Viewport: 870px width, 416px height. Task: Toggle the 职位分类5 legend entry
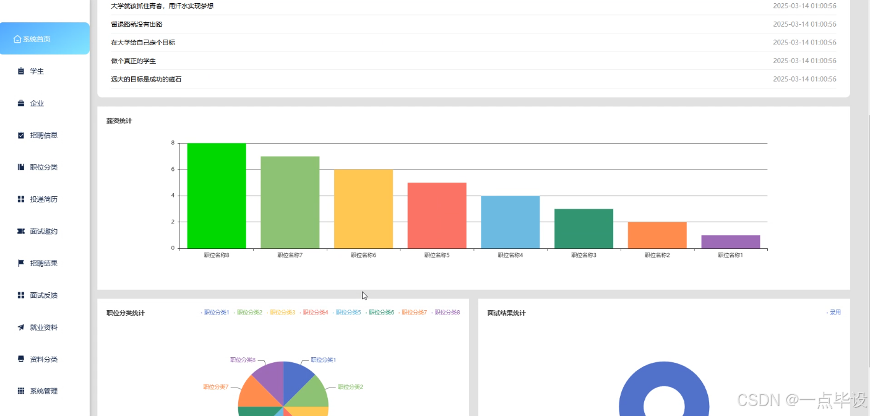(x=347, y=313)
